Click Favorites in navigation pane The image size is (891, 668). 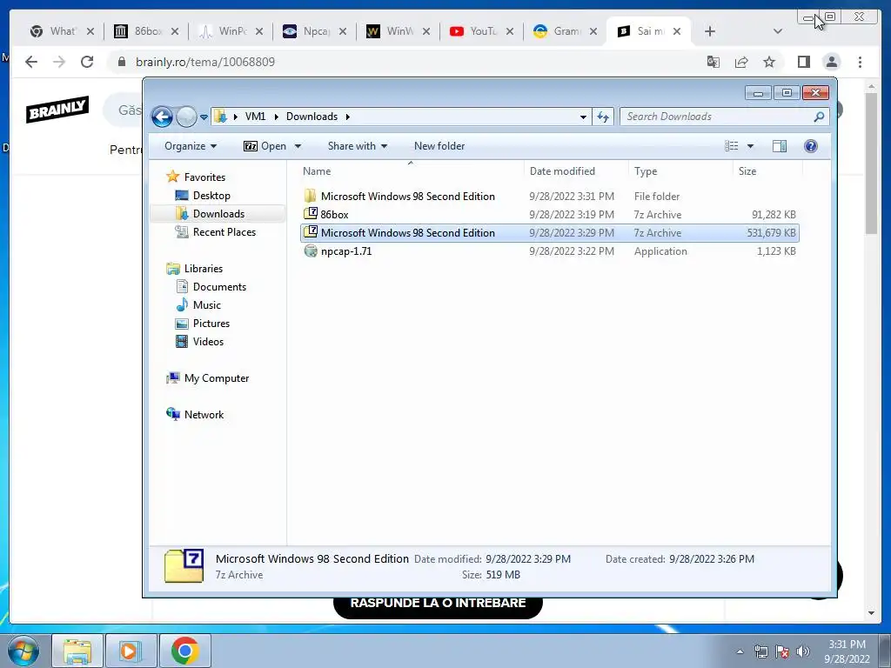[x=204, y=177]
